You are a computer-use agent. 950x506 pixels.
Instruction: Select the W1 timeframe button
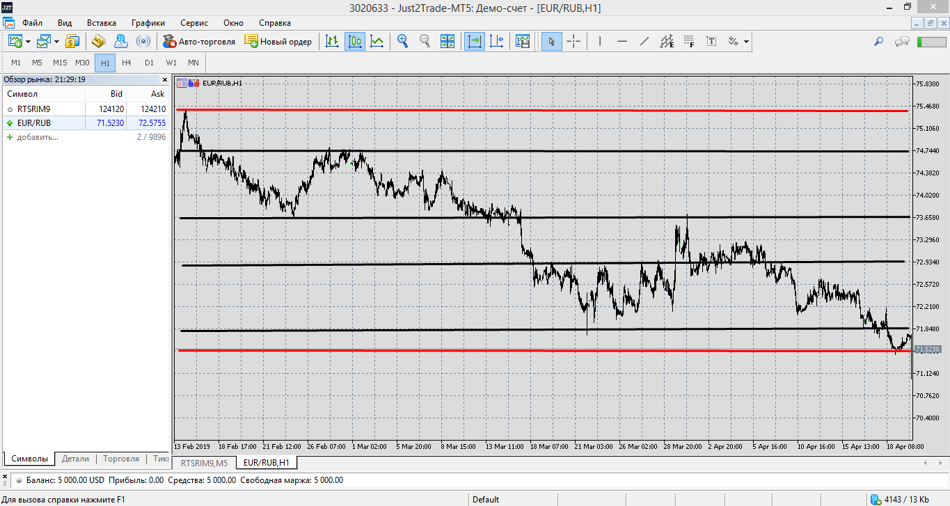pyautogui.click(x=171, y=63)
